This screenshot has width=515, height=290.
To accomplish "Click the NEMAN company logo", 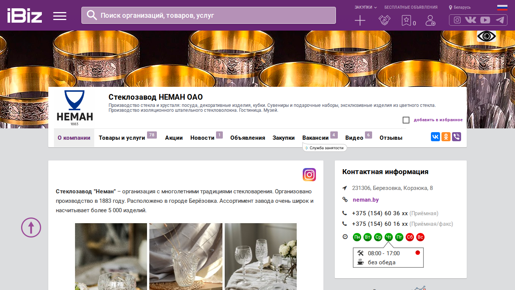I will tap(75, 108).
